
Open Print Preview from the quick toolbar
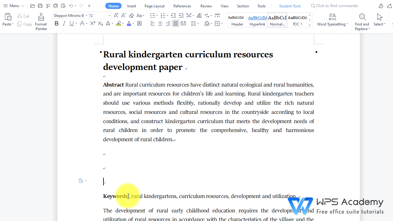[x=63, y=6]
